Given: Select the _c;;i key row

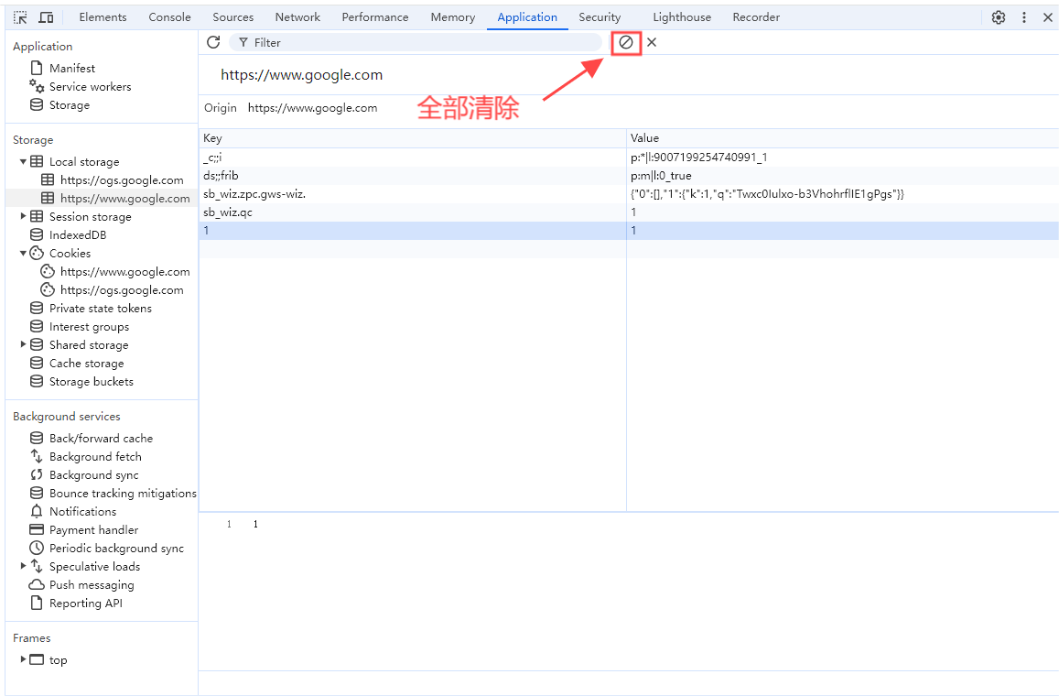Looking at the screenshot, I should tap(413, 158).
